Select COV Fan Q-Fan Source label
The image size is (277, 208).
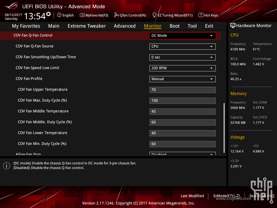[34, 46]
